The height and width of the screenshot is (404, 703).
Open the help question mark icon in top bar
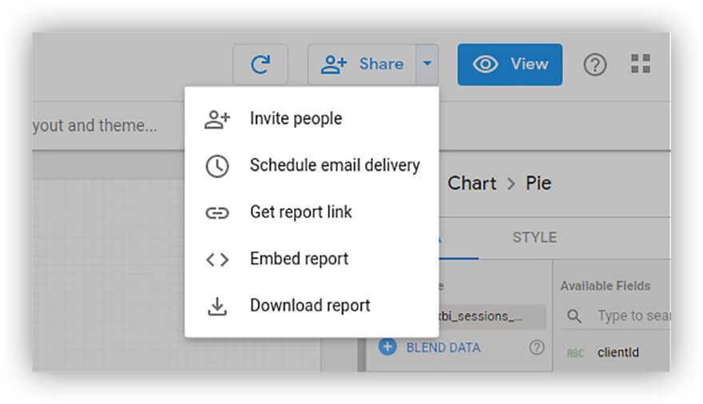pyautogui.click(x=594, y=65)
